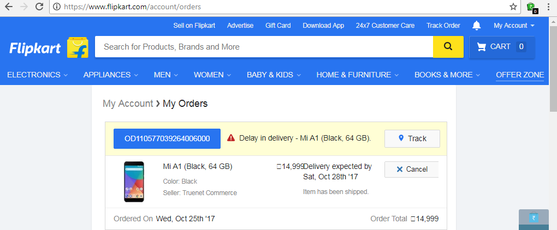This screenshot has width=557, height=230.
Task: Expand the Electronics category menu
Action: 37,75
